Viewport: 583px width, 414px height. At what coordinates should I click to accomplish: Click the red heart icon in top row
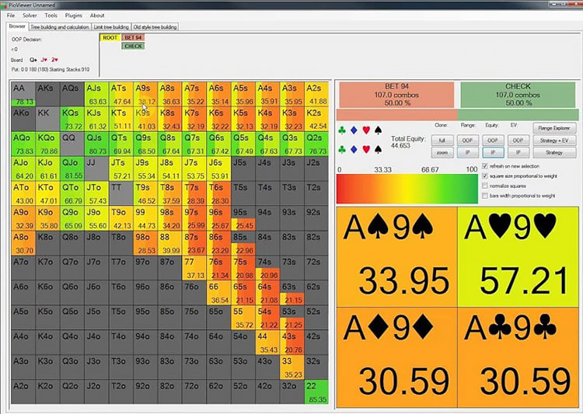pos(366,130)
